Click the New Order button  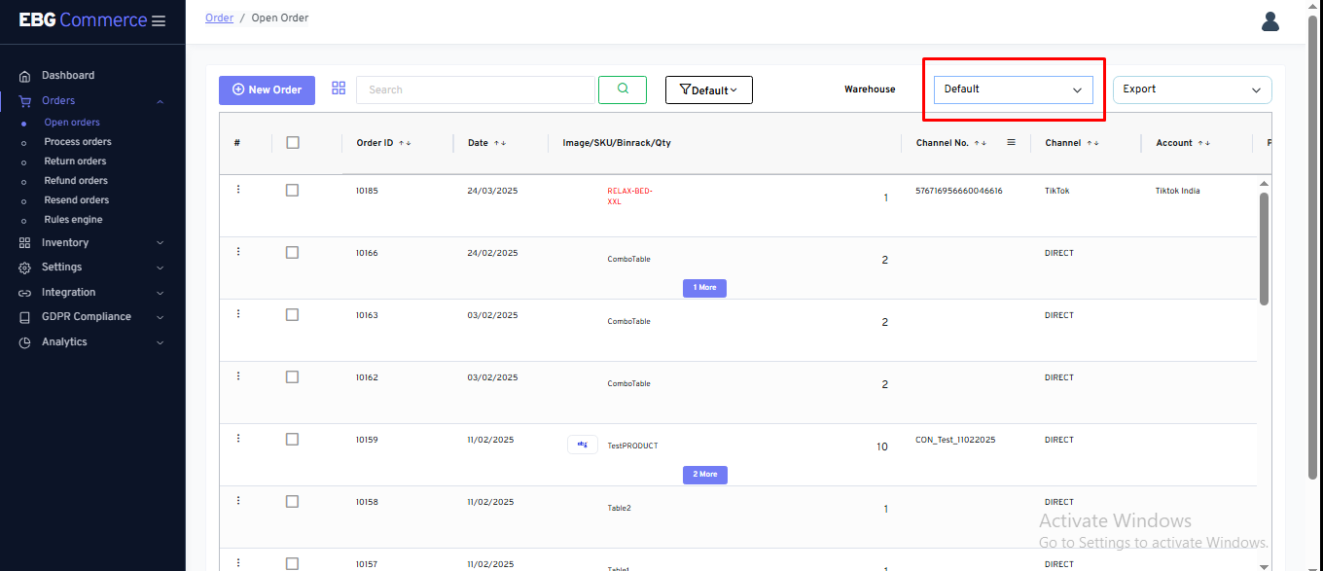[x=267, y=89]
